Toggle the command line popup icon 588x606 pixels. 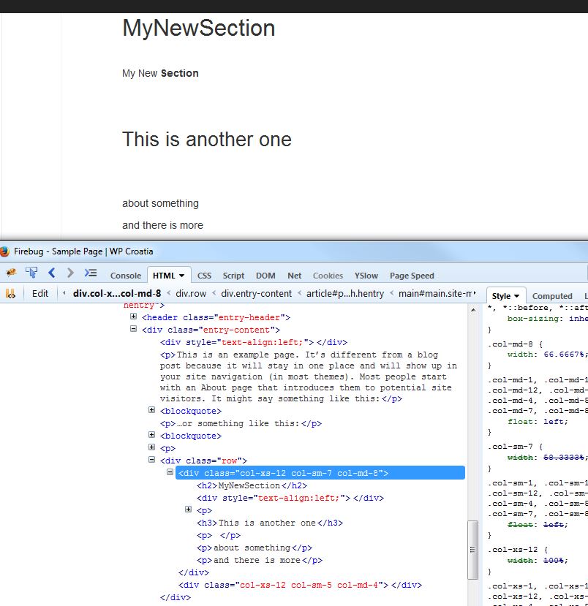click(91, 273)
